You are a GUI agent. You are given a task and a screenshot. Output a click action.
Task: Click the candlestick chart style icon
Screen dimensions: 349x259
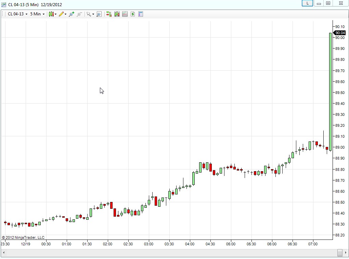[51, 14]
